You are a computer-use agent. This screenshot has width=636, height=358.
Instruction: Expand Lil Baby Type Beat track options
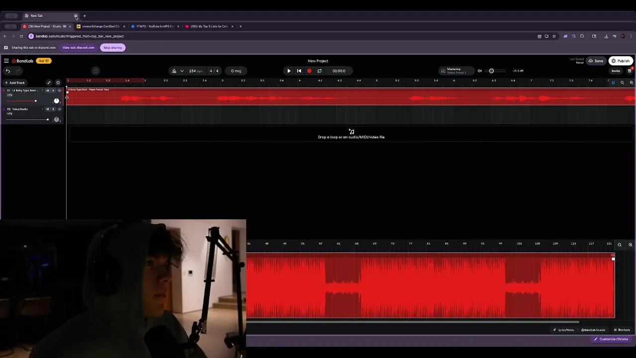point(59,90)
